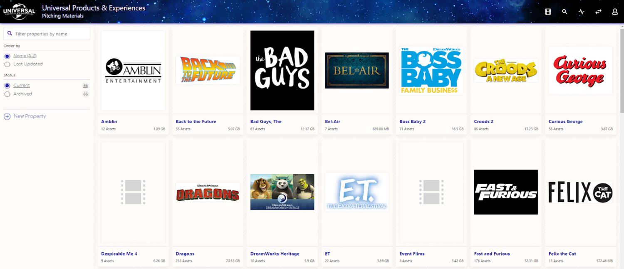Image resolution: width=624 pixels, height=269 pixels.
Task: Click '71 Assets' under Boss Baby 2
Action: pyautogui.click(x=407, y=129)
